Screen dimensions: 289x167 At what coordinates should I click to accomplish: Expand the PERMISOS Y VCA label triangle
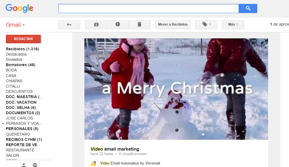3,123
